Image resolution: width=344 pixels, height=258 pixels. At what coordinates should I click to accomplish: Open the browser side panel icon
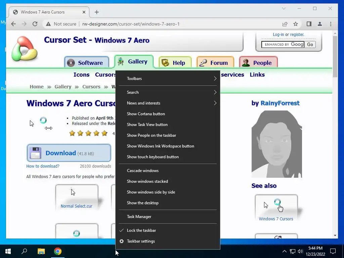point(309,24)
